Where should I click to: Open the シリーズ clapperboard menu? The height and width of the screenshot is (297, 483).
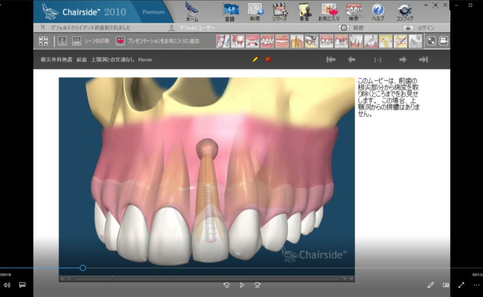tap(280, 12)
